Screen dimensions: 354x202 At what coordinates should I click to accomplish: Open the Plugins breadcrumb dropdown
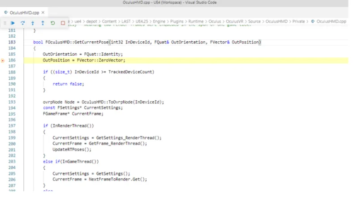click(177, 21)
